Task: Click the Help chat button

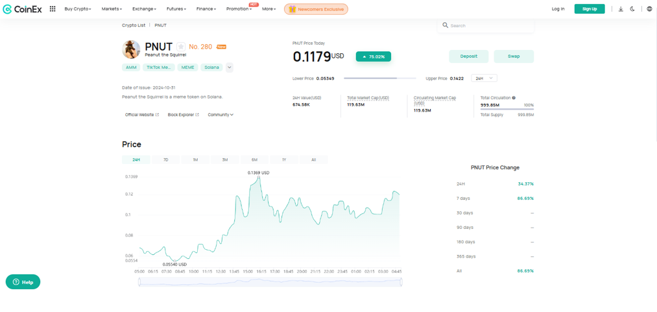Action: click(x=23, y=282)
